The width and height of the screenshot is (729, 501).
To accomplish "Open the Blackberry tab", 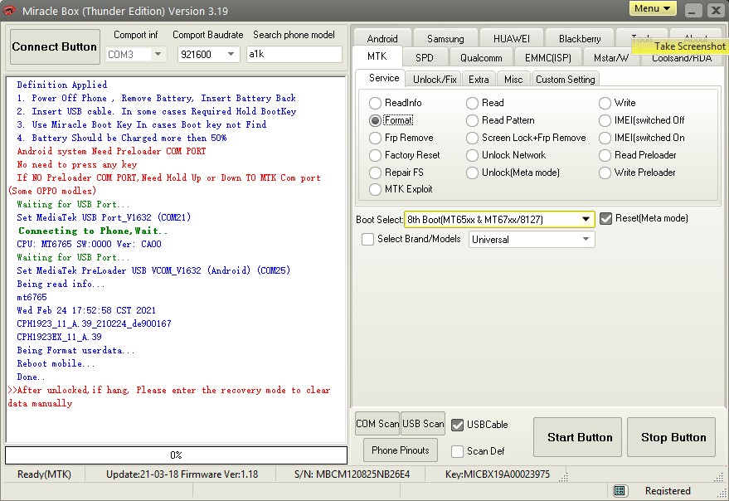I will (x=580, y=39).
